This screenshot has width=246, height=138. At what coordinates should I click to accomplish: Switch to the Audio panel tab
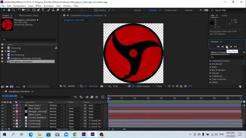(224, 15)
